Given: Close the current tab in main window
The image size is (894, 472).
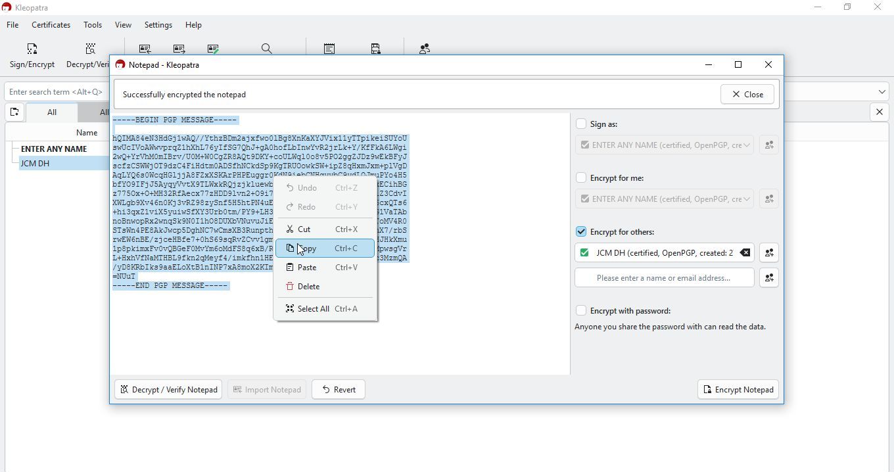Looking at the screenshot, I should pyautogui.click(x=880, y=112).
